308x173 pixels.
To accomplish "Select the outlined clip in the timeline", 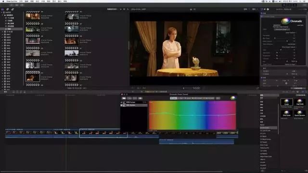I will pyautogui.click(x=103, y=133).
